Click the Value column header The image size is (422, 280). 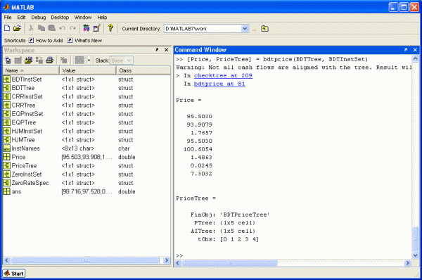click(88, 70)
